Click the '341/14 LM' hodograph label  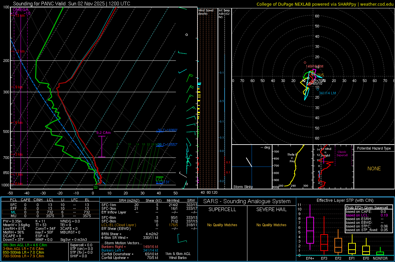[327, 93]
